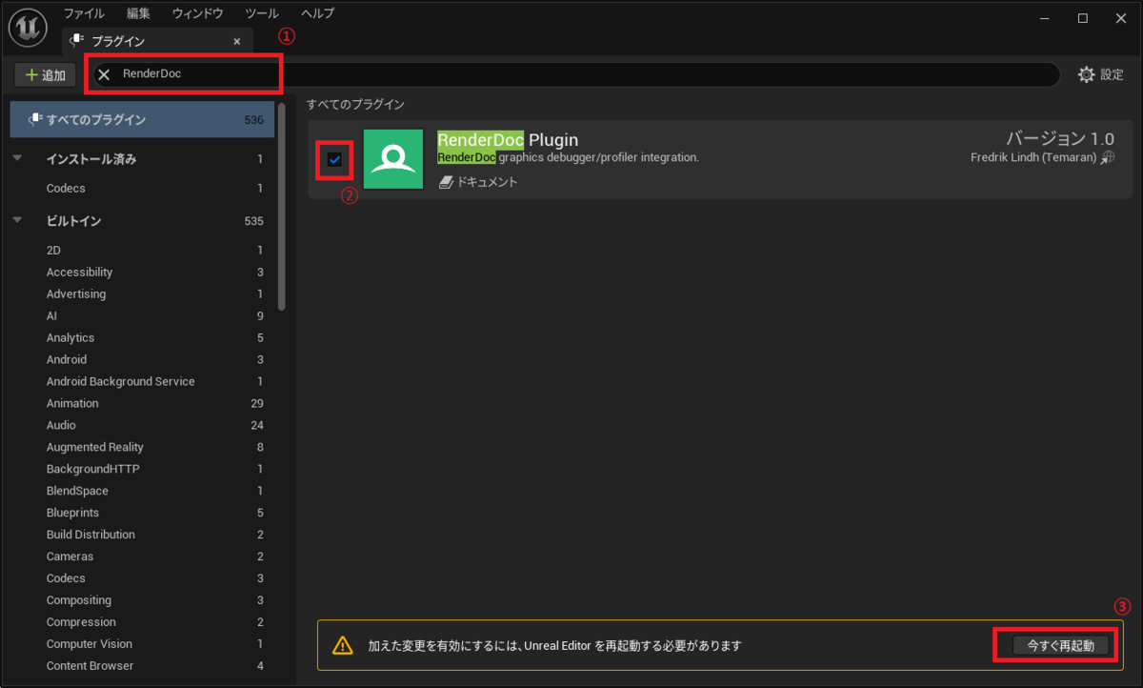Select the BlendSpace category
Viewport: 1143px width, 688px height.
(x=142, y=491)
